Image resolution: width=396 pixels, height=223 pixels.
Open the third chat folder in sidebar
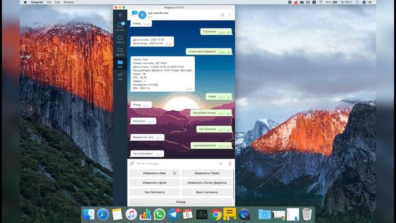coord(120,51)
